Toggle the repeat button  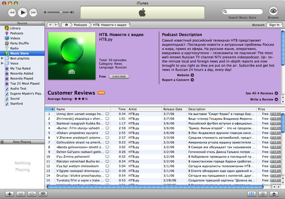[31, 194]
